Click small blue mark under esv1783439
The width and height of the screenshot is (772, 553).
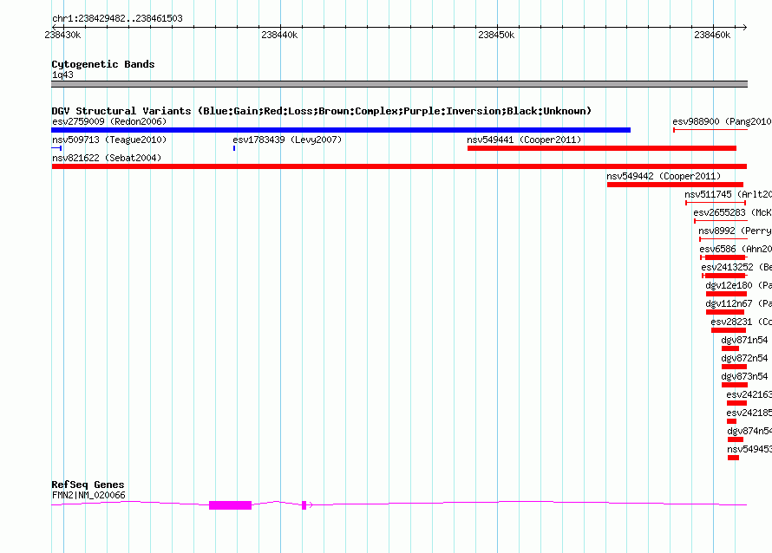234,148
